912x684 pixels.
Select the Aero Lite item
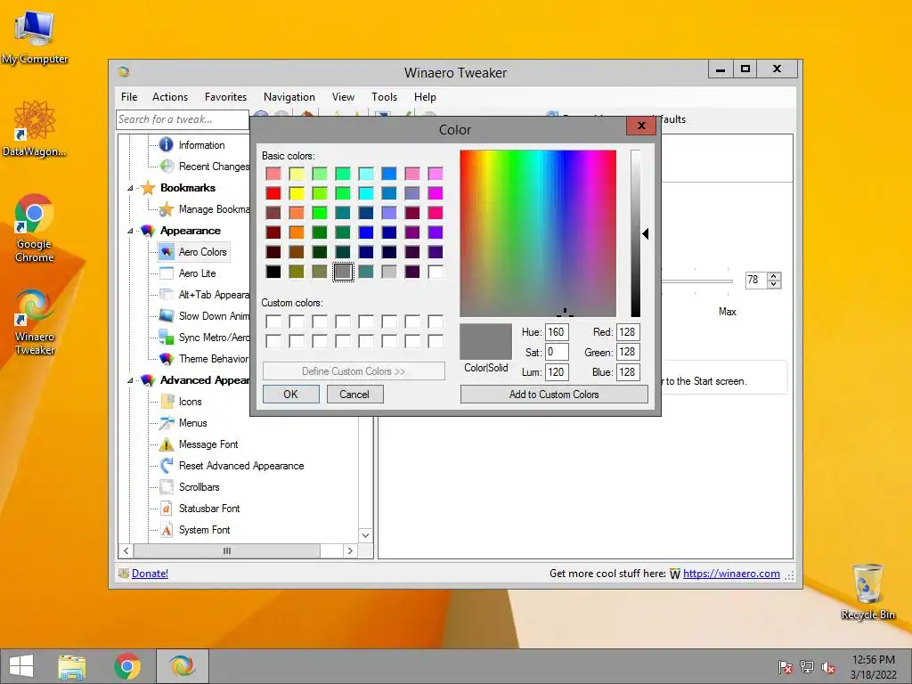(x=197, y=273)
